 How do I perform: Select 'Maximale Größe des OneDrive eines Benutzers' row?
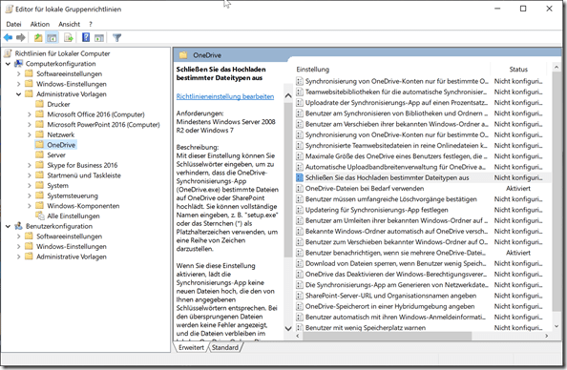pyautogui.click(x=396, y=156)
